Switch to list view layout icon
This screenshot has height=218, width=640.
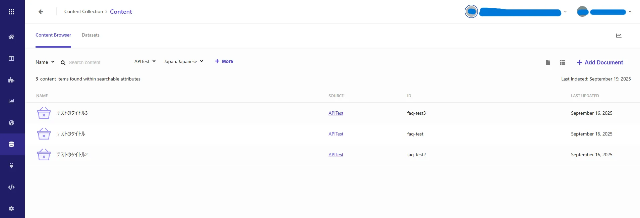[x=563, y=62]
